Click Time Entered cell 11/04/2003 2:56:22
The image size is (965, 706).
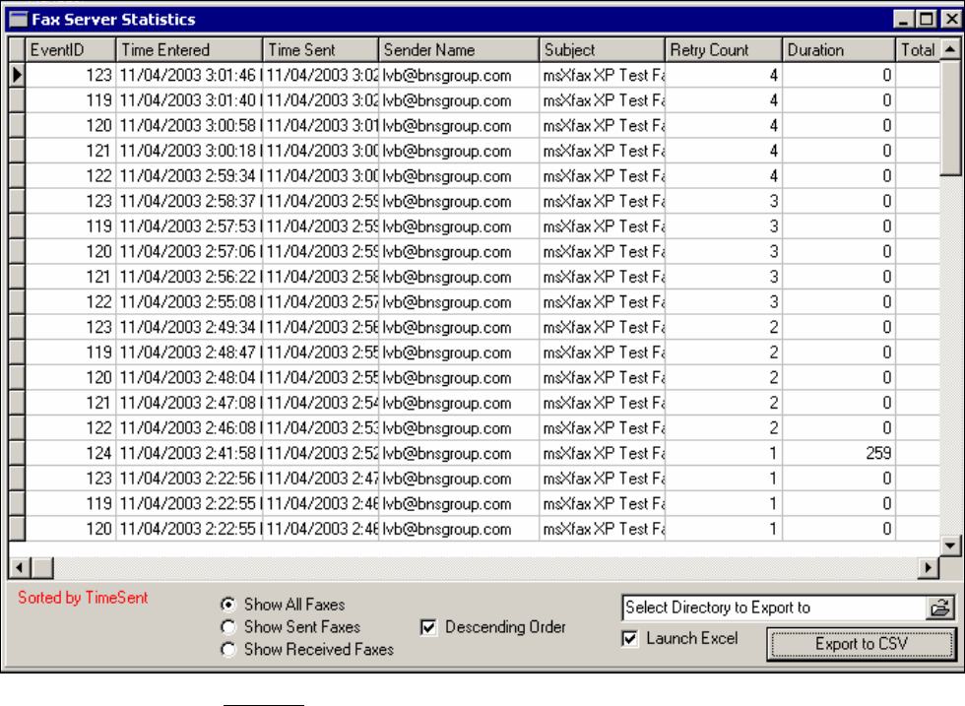(x=189, y=277)
